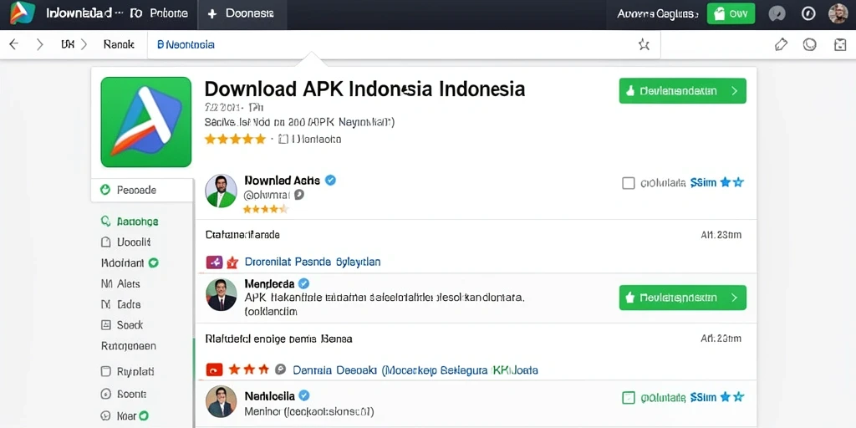Click the five-star rating under the title
This screenshot has width=856, height=428.
(x=235, y=140)
